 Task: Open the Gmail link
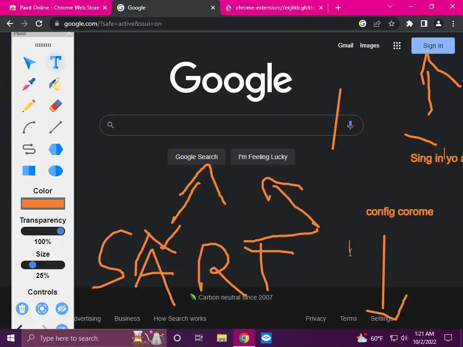point(345,46)
